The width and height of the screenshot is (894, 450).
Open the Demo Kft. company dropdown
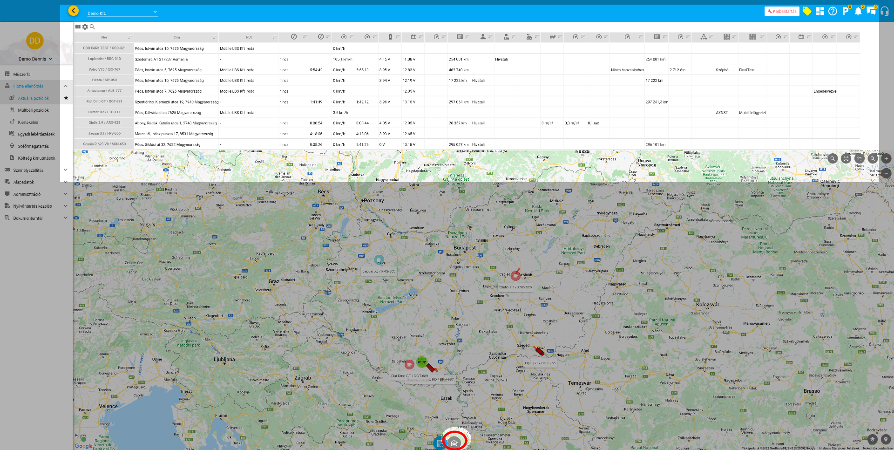[x=122, y=13]
